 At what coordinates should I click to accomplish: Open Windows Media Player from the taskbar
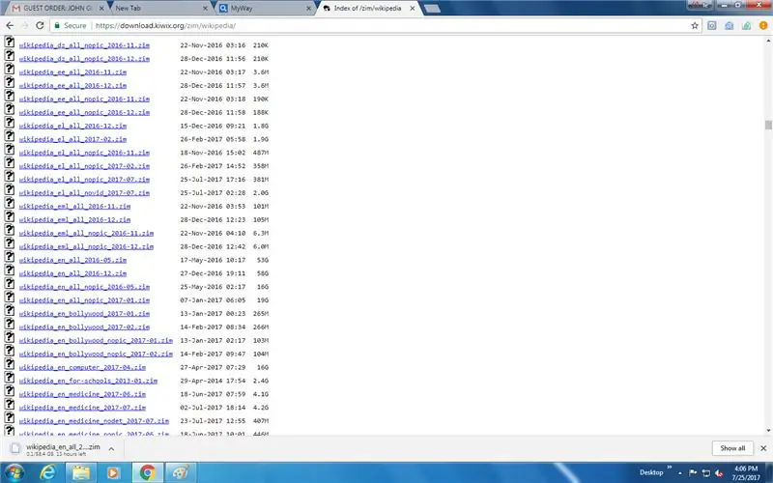[113, 472]
